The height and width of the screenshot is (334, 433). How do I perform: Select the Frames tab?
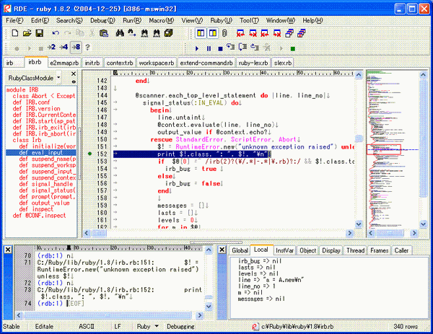click(x=379, y=250)
